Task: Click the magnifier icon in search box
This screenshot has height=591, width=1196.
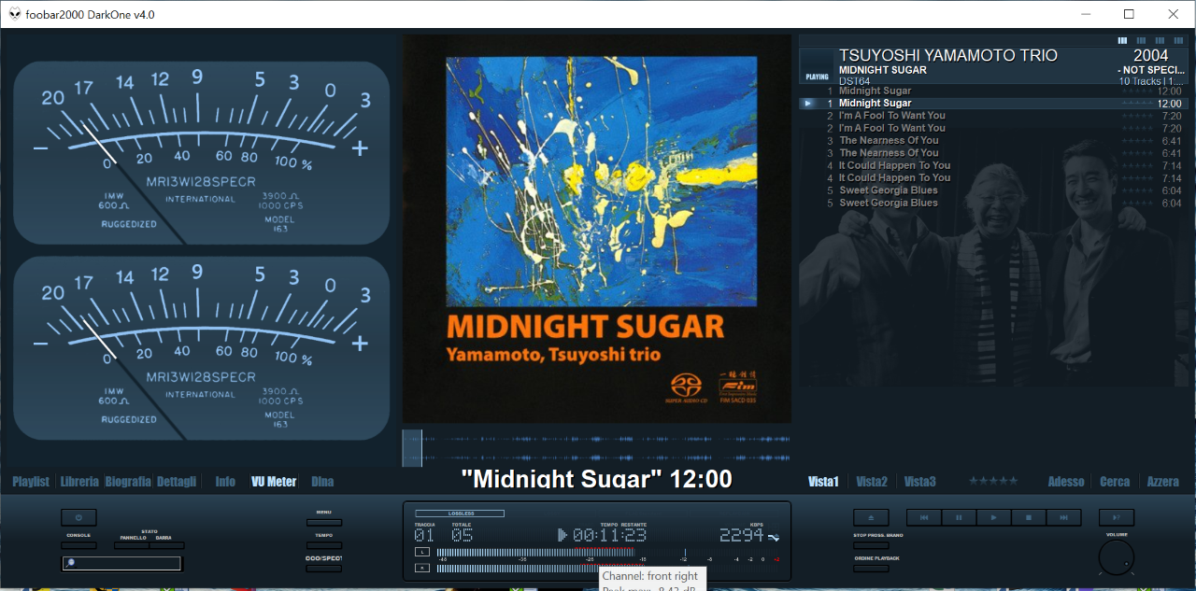Action: pyautogui.click(x=71, y=563)
